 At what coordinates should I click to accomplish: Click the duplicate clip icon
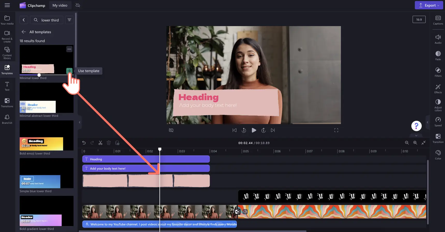pos(117,143)
